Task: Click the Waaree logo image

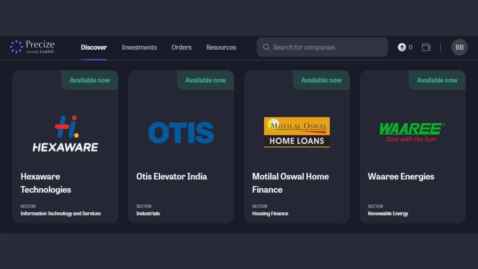Action: pos(412,132)
